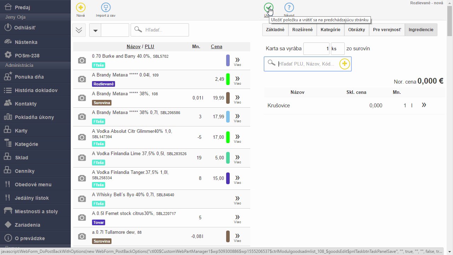Image resolution: width=453 pixels, height=255 pixels.
Task: Click Krušovice ingredient name
Action: pos(279,106)
